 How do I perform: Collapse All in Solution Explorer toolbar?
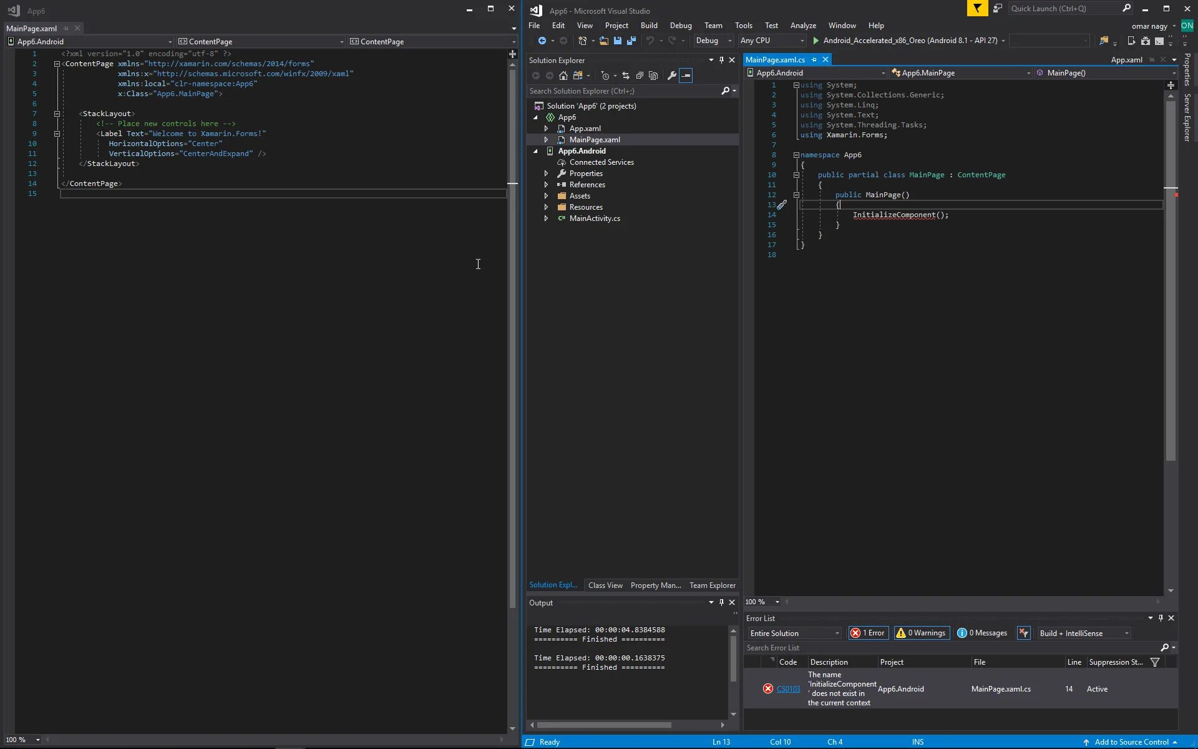pos(640,76)
